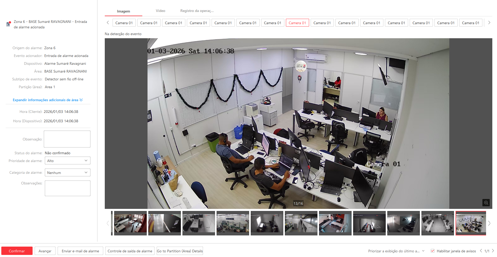Go to previous thumbnails using left arrow
The height and width of the screenshot is (257, 497).
(108, 223)
